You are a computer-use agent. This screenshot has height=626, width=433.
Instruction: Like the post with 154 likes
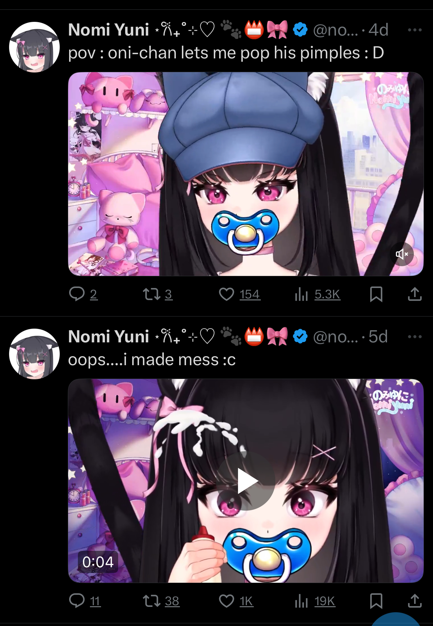tap(240, 294)
